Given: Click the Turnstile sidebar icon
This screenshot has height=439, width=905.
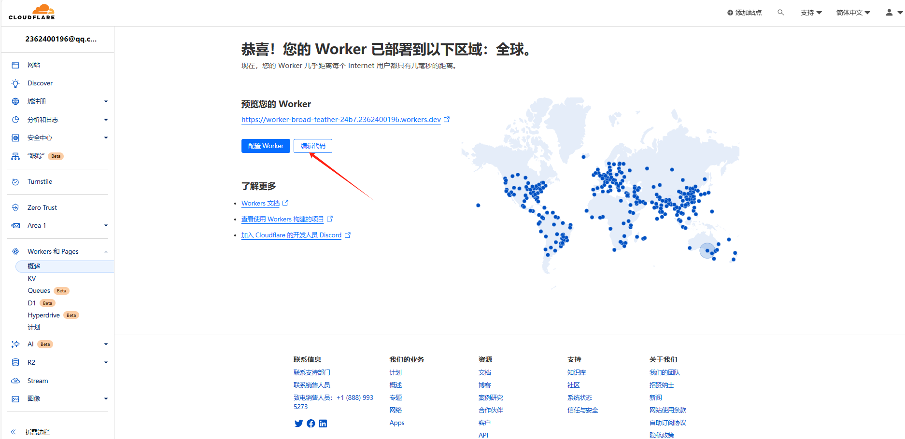Looking at the screenshot, I should [15, 182].
